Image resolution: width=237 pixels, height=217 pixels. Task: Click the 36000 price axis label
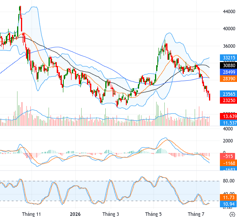229,46
